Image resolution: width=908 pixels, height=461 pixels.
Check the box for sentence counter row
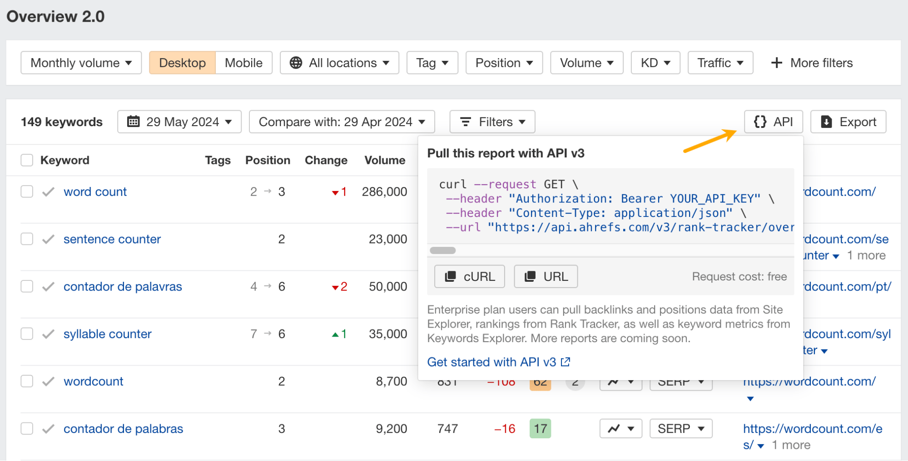point(27,239)
